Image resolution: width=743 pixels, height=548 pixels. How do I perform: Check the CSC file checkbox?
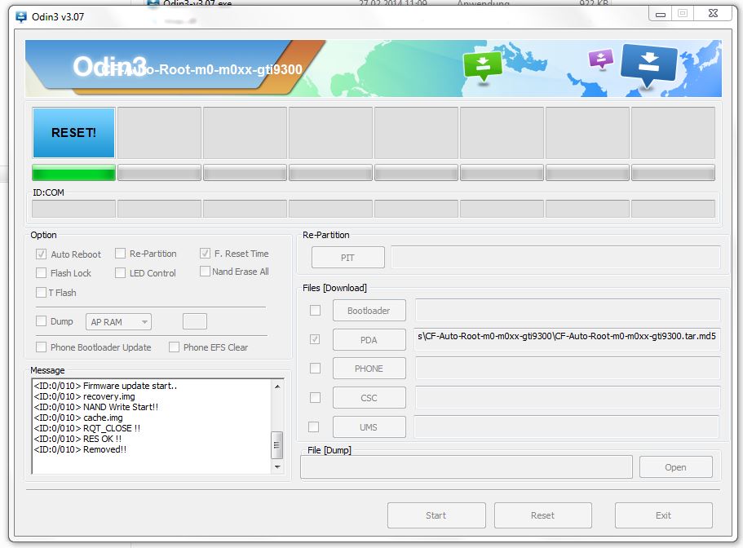pyautogui.click(x=315, y=397)
